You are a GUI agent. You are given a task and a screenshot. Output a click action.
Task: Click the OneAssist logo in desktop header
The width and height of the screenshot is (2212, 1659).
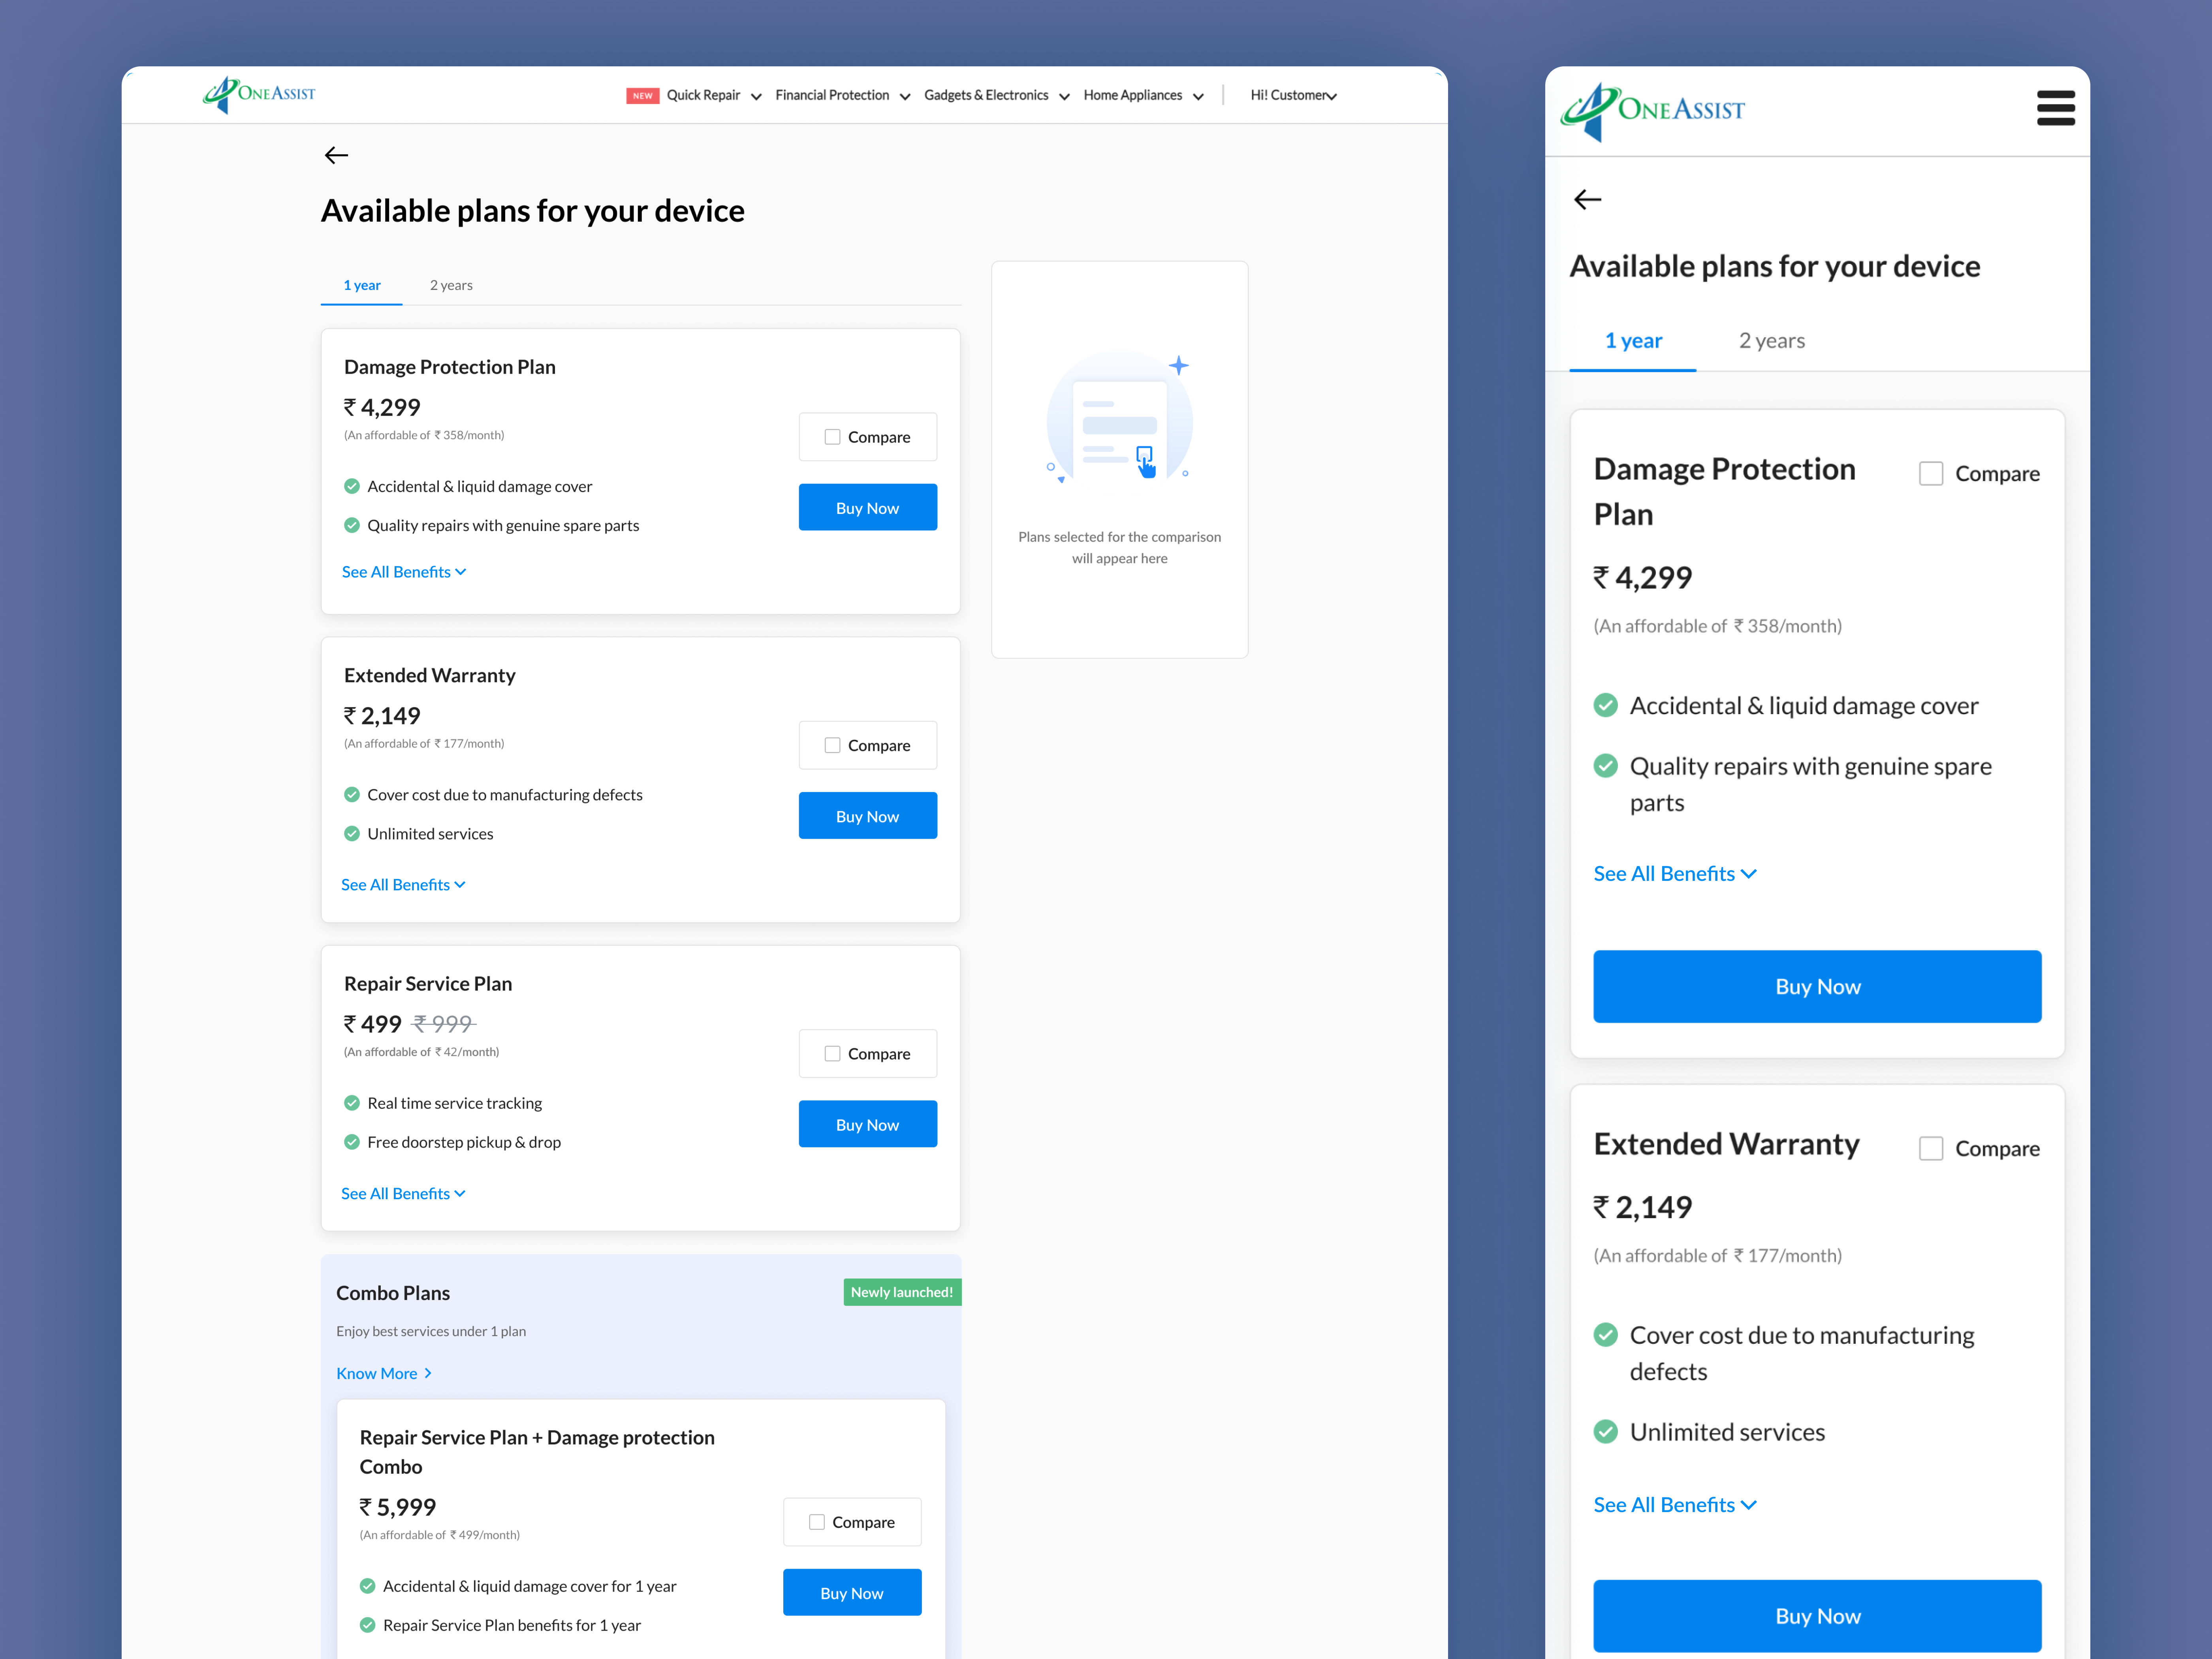(x=259, y=95)
